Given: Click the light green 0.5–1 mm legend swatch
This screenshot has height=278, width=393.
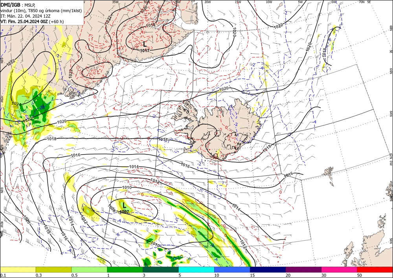Looking at the screenshot, I should (x=89, y=269).
